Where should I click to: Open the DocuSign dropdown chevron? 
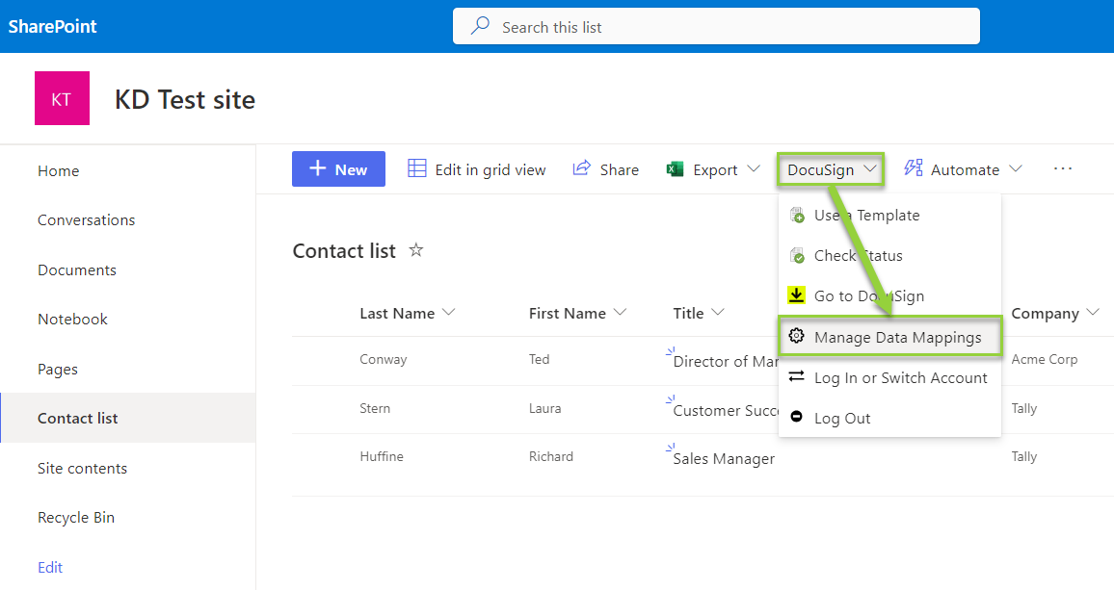tap(867, 168)
